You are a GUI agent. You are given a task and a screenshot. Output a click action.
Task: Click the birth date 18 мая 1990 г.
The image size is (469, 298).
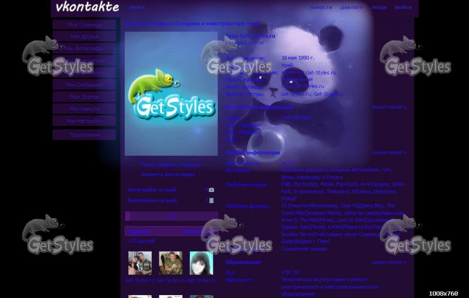(x=298, y=58)
